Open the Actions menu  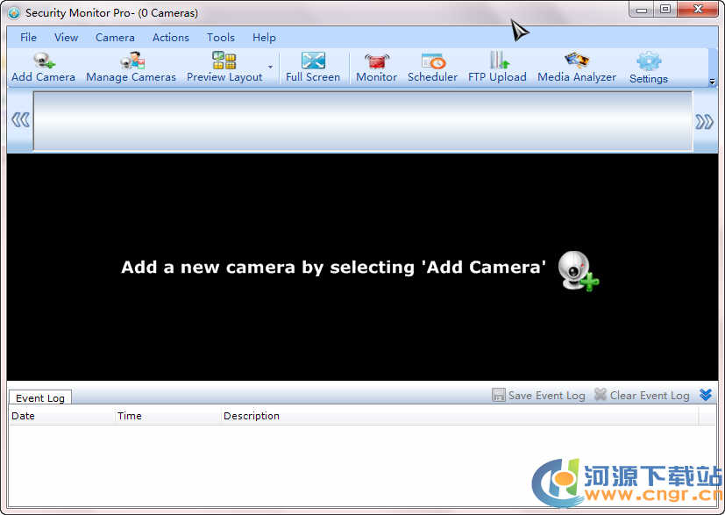tap(171, 38)
